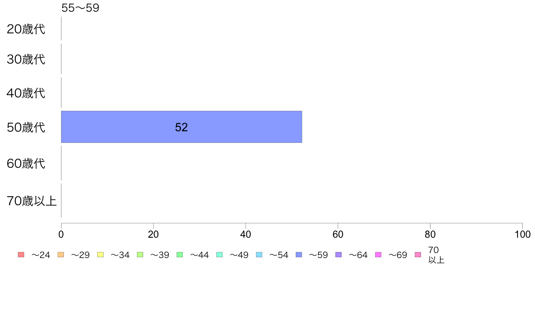Viewport: 535px width, 332px height.
Task: Click the ~59 legend text label
Action: [x=318, y=255]
